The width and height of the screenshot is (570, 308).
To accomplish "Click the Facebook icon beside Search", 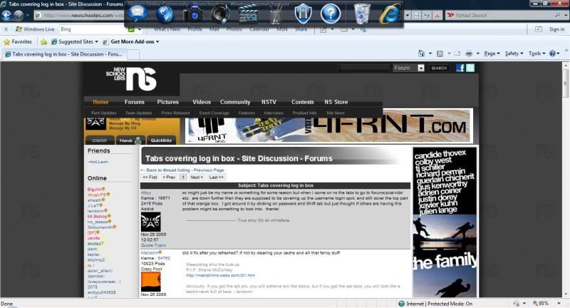I will 460,68.
